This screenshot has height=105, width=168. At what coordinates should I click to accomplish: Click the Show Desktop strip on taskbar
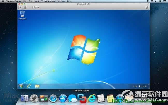tap(149, 86)
